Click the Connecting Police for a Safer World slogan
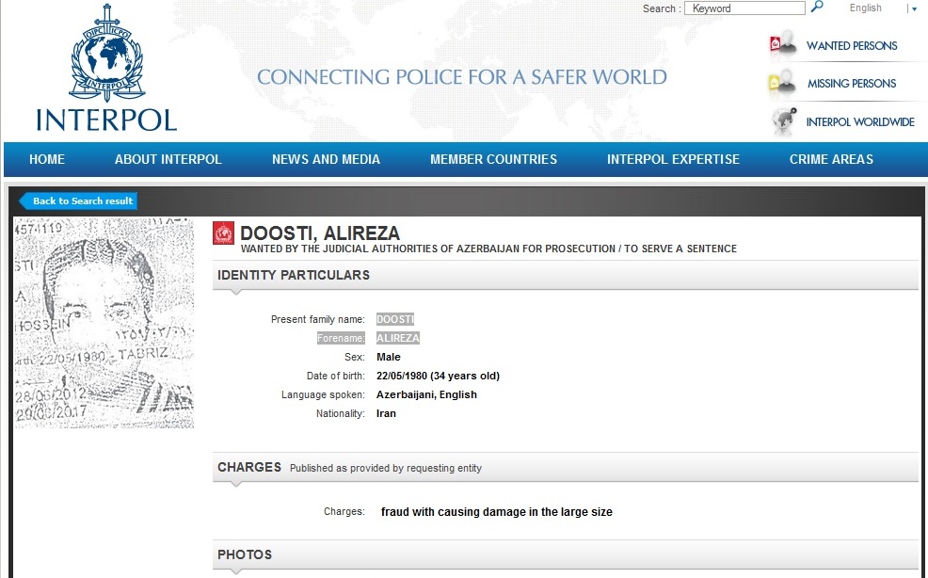 [461, 77]
